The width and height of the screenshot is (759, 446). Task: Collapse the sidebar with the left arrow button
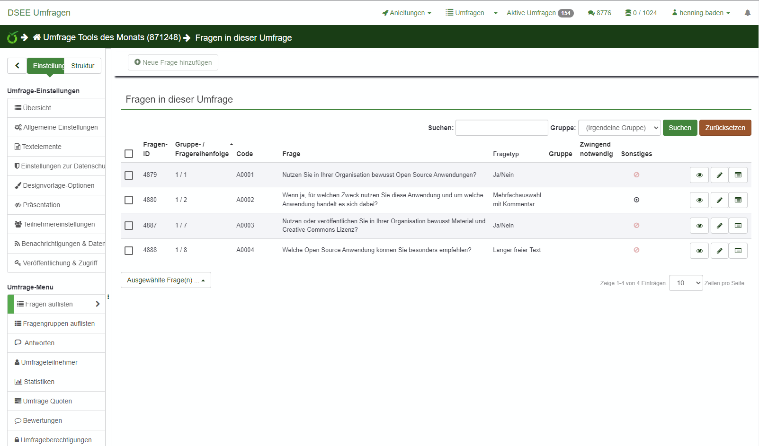click(17, 65)
